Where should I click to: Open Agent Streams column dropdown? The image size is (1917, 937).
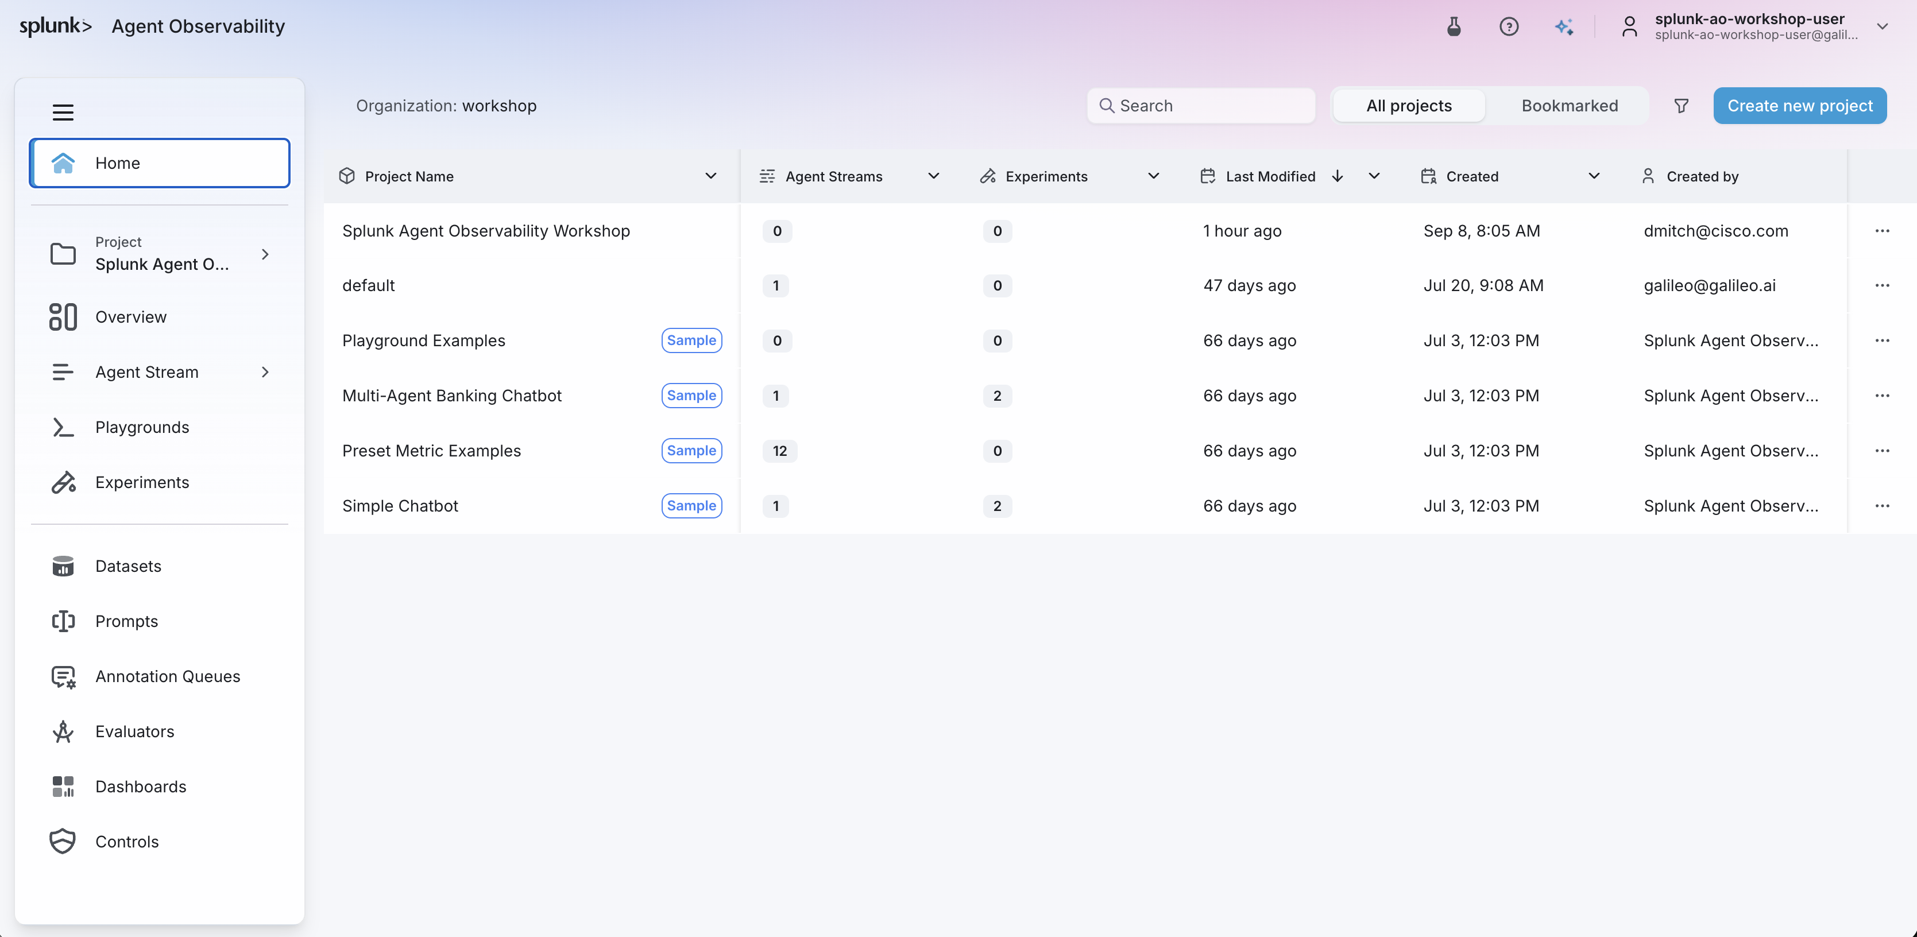(x=933, y=176)
